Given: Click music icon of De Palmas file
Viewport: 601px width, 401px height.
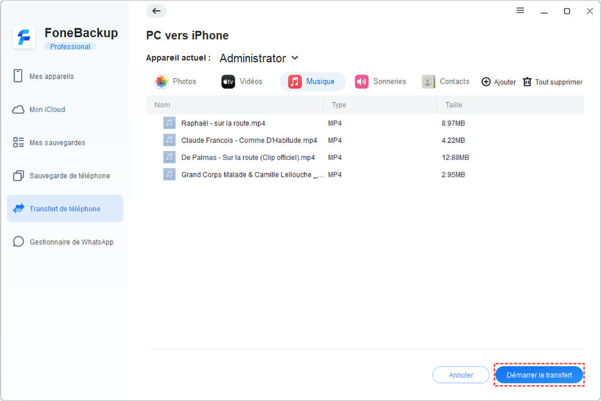Looking at the screenshot, I should [x=170, y=157].
